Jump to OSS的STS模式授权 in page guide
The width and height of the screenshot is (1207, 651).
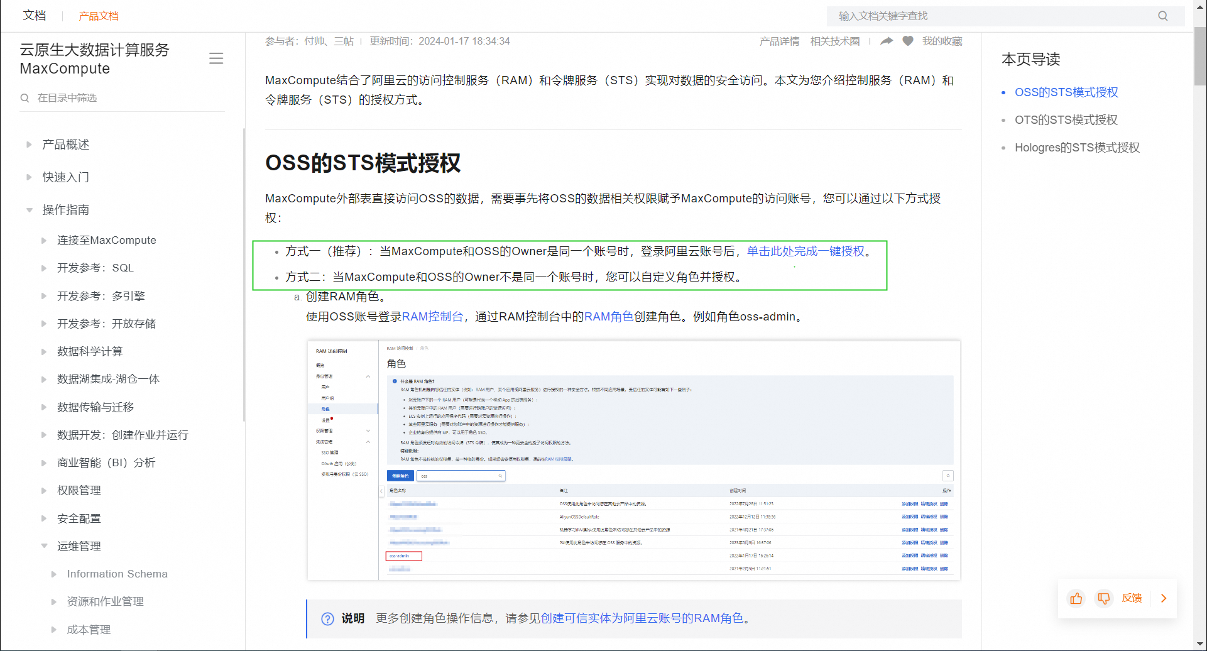click(x=1066, y=92)
